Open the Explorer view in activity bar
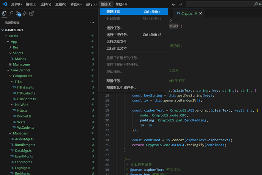The width and height of the screenshot is (262, 175). pyautogui.click(x=5, y=13)
